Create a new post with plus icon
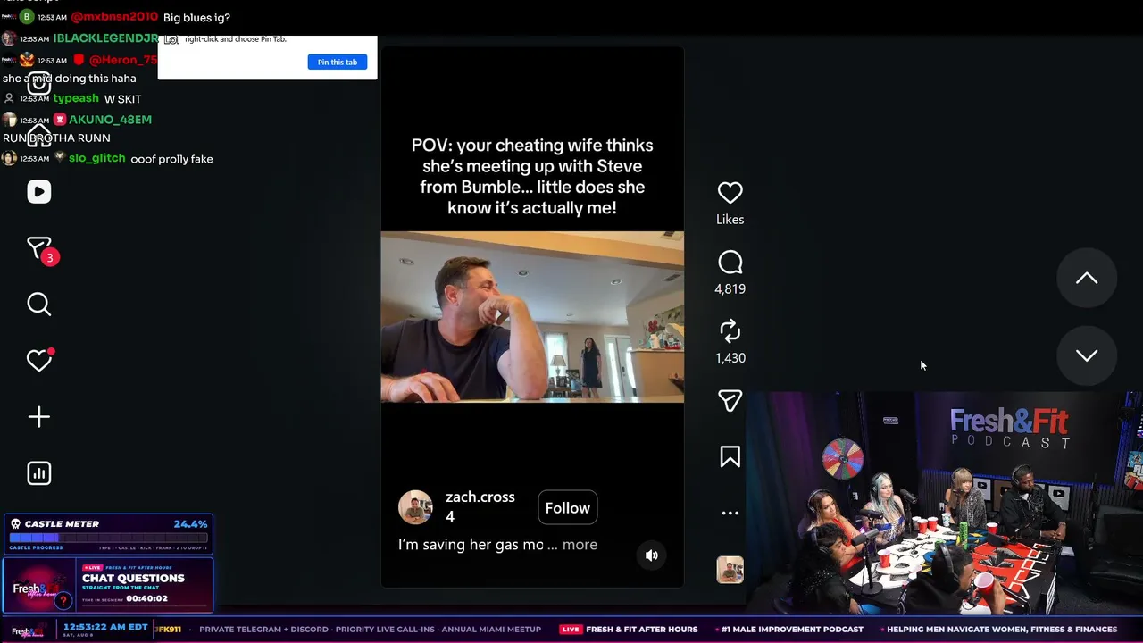Viewport: 1143px width, 643px height. coord(38,417)
